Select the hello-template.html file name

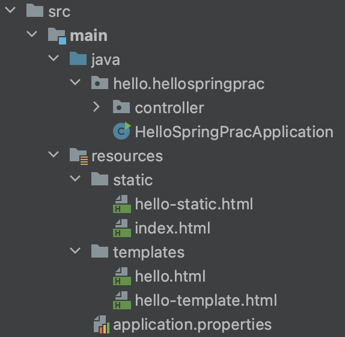tap(206, 300)
